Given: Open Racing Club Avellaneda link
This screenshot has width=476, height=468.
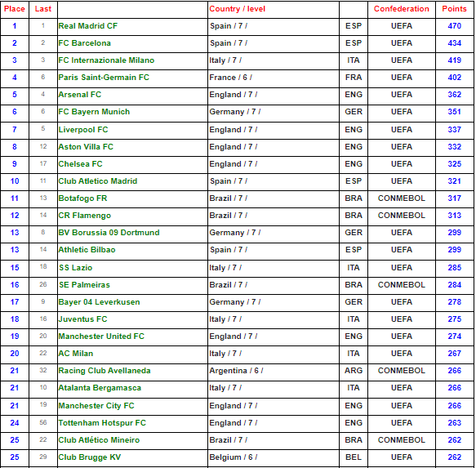Looking at the screenshot, I should click(105, 371).
